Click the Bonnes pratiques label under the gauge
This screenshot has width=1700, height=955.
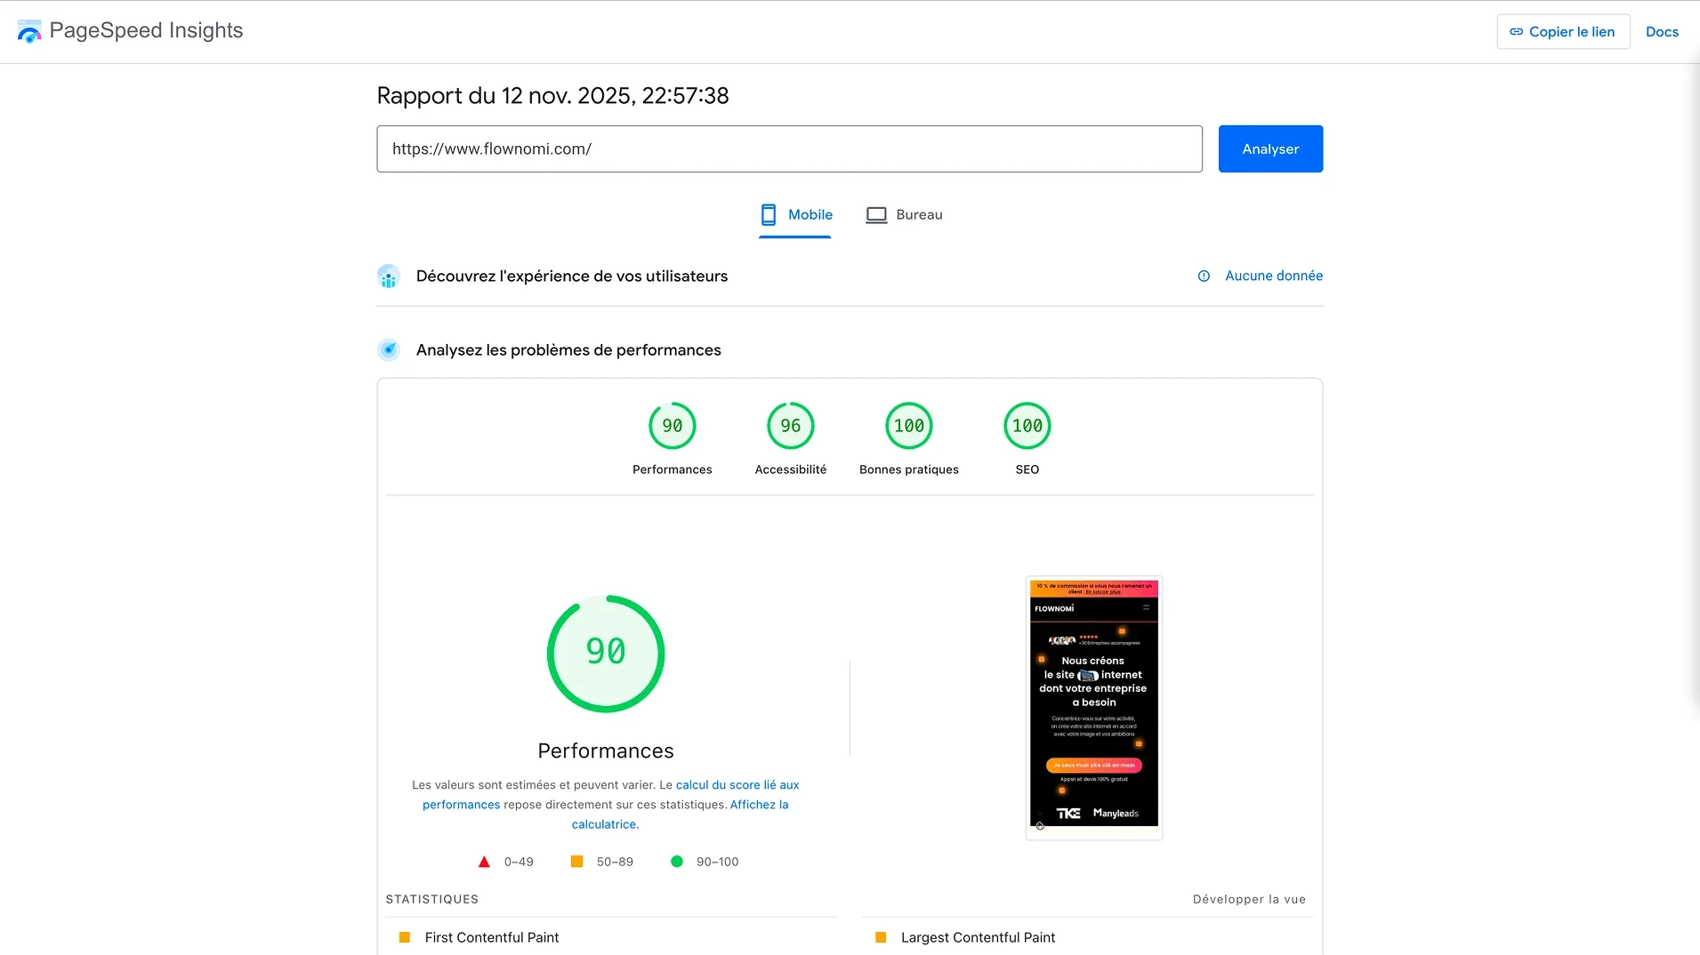(x=909, y=469)
